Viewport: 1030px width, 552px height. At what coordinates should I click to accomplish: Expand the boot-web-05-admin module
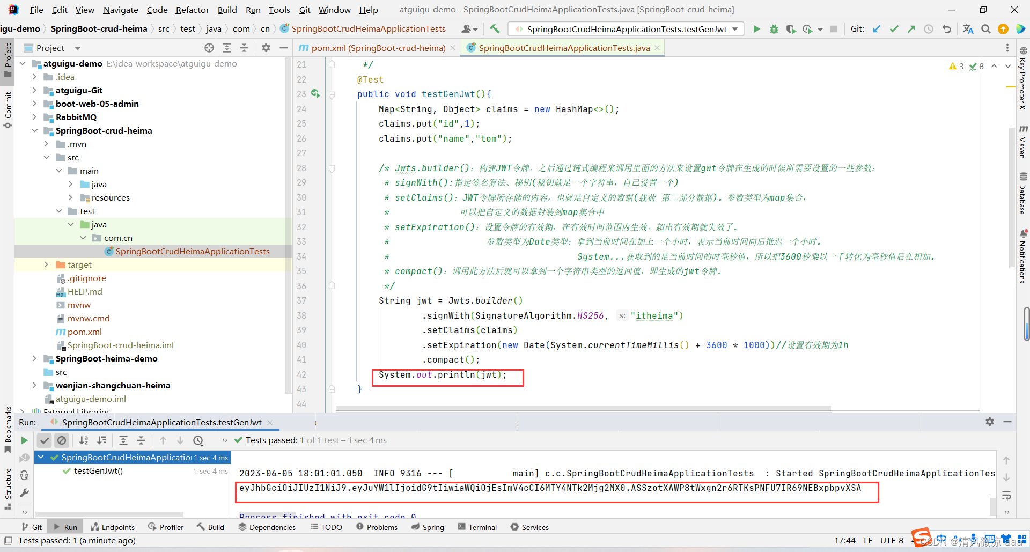[34, 104]
